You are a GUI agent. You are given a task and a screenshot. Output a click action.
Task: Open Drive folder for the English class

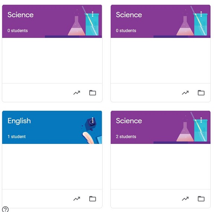tap(93, 199)
